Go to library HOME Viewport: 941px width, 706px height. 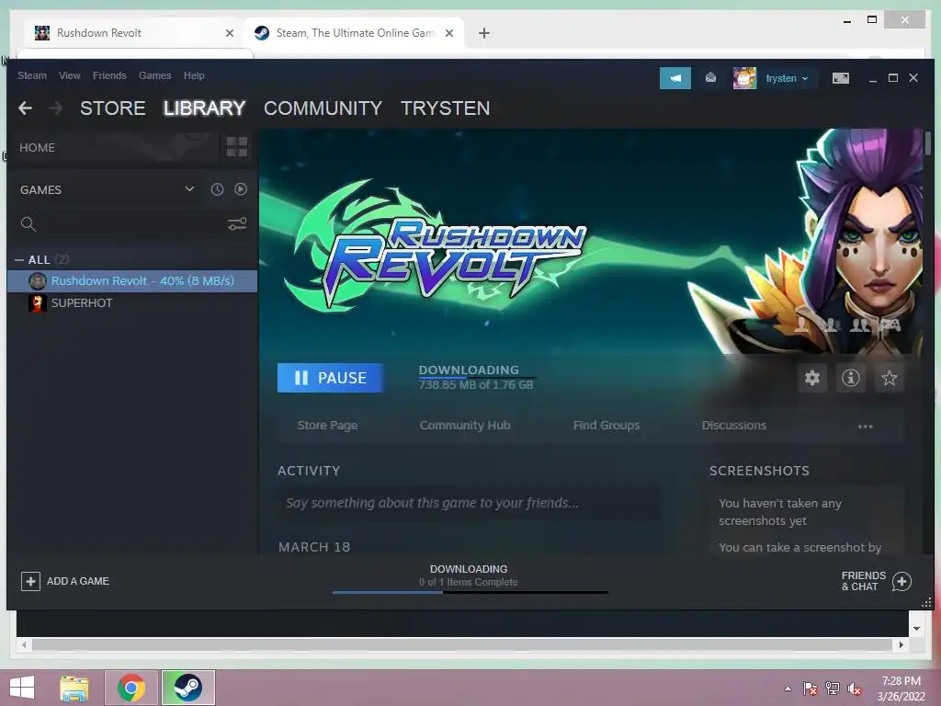[x=37, y=148]
